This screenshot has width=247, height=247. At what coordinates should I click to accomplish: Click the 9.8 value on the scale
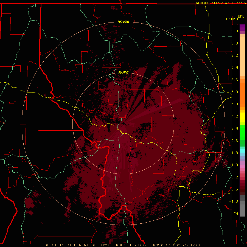(235, 31)
